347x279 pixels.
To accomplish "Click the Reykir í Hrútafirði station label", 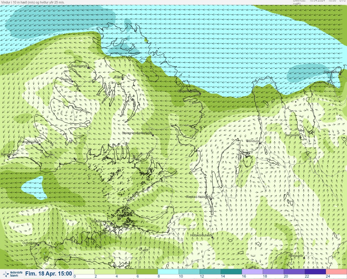I will tap(199, 197).
